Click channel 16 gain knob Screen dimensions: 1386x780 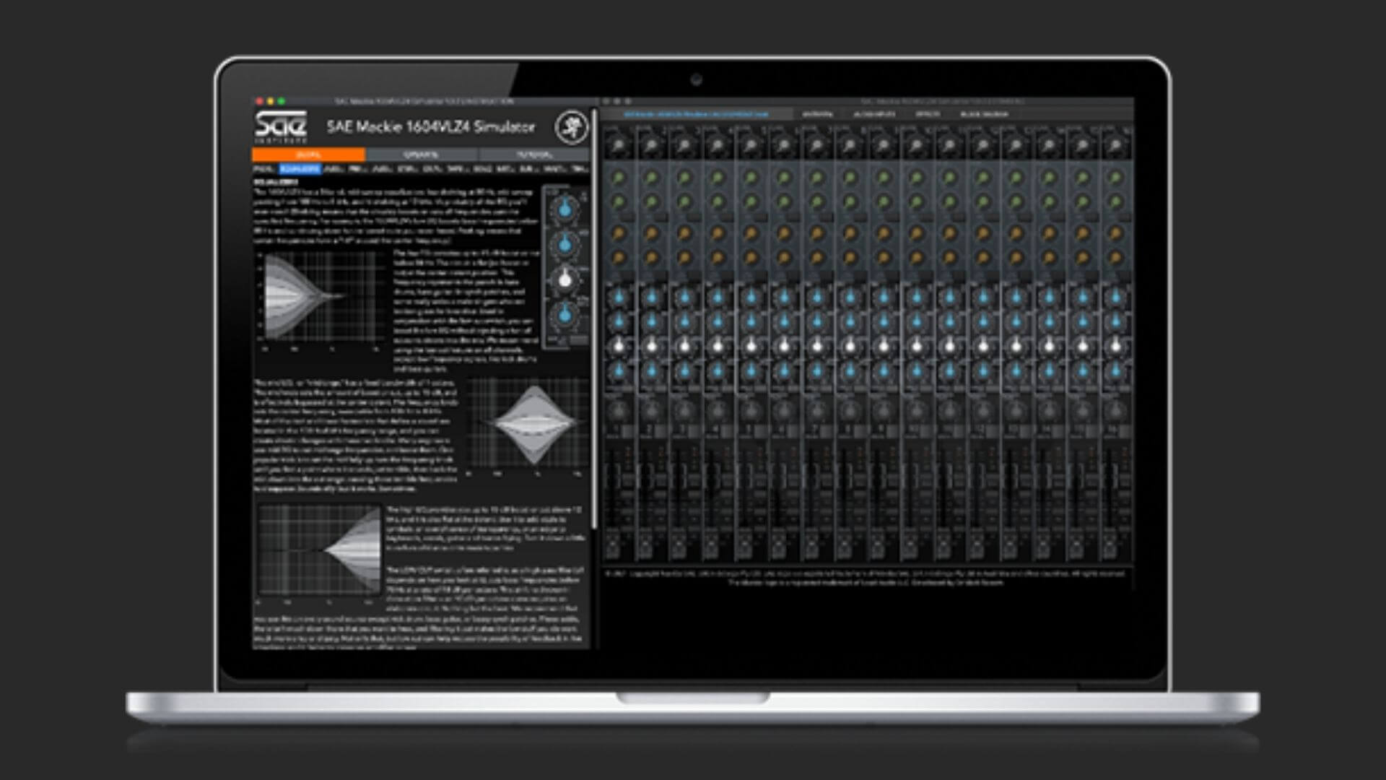click(1116, 146)
